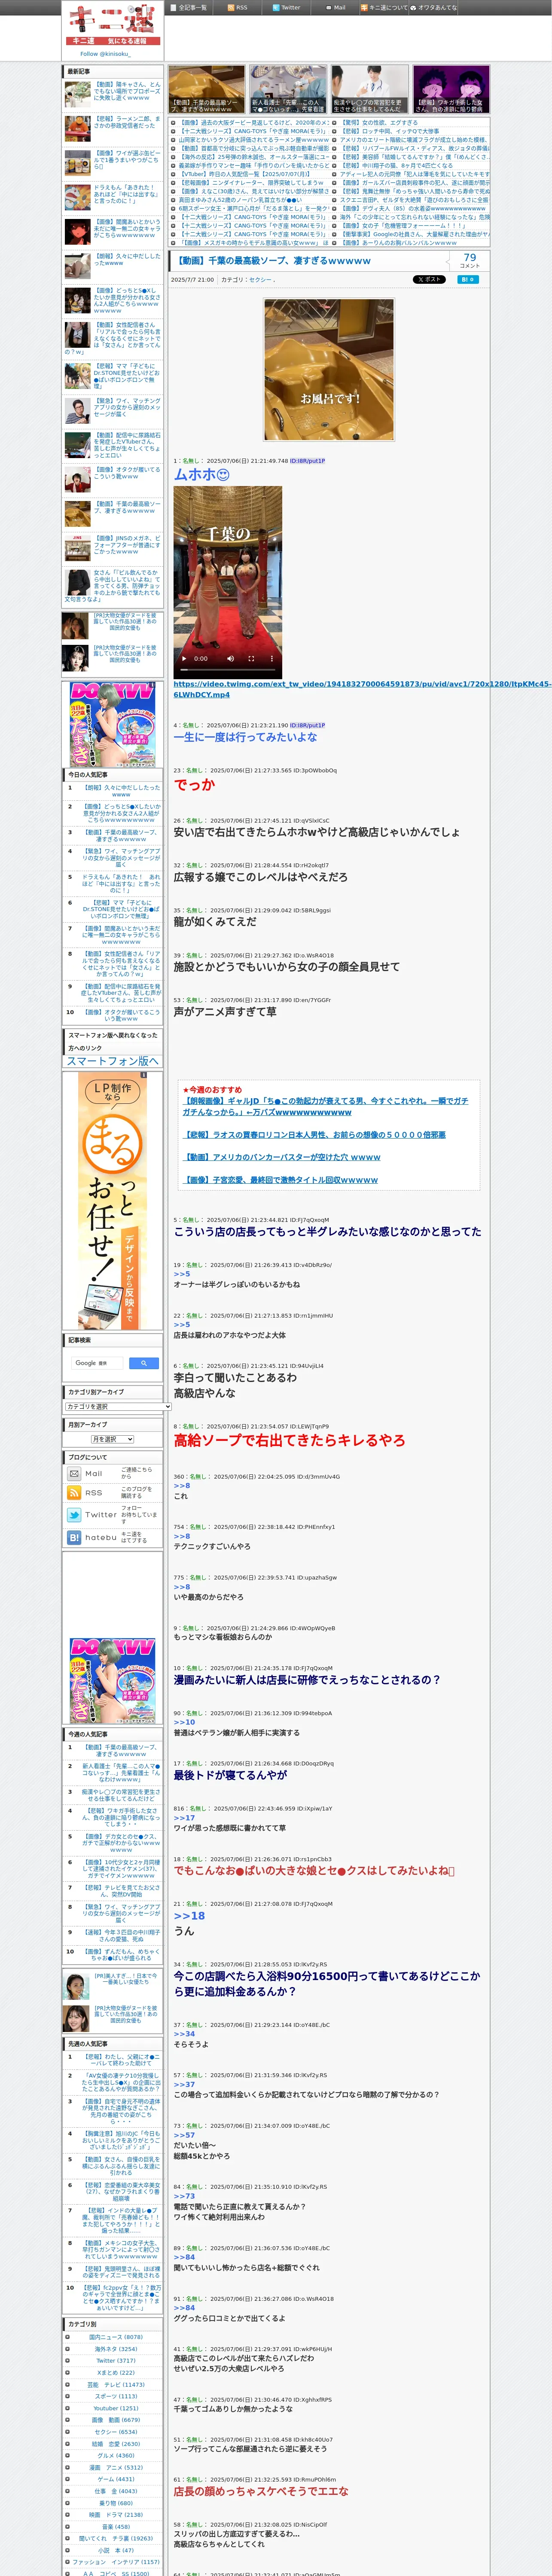Open 漫画 アニメ (5312) category
Screen dimensions: 552x2576
pos(116,2468)
